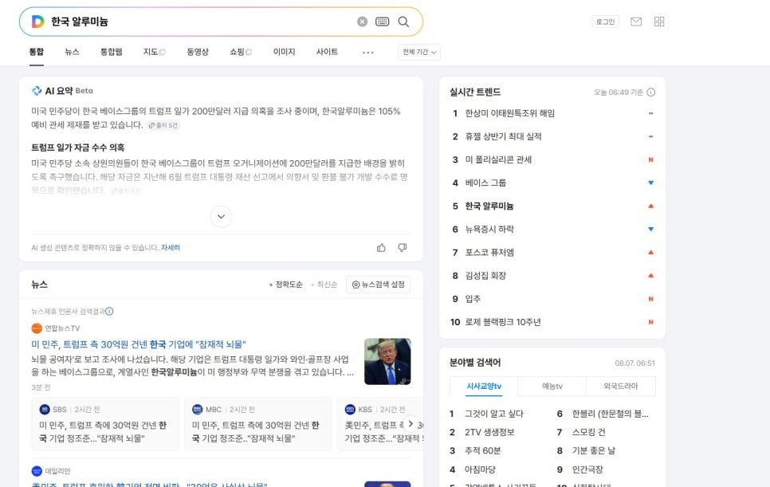Open trend 베이스 그룹

pyautogui.click(x=485, y=183)
